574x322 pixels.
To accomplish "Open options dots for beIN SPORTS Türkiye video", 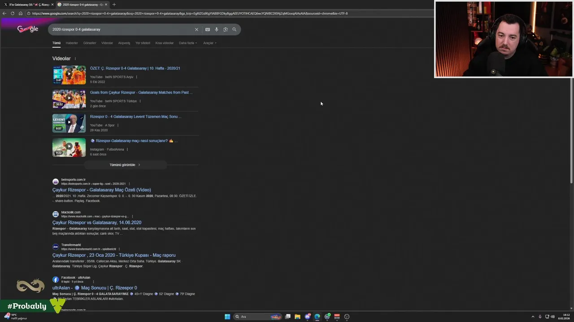I will coord(140,101).
